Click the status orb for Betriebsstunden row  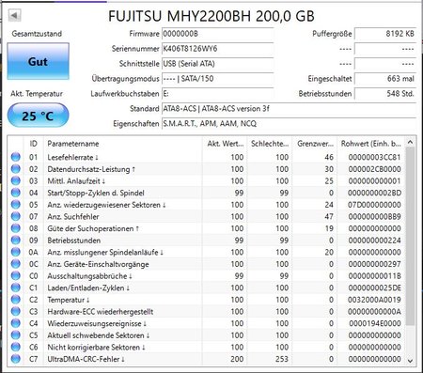click(x=16, y=241)
